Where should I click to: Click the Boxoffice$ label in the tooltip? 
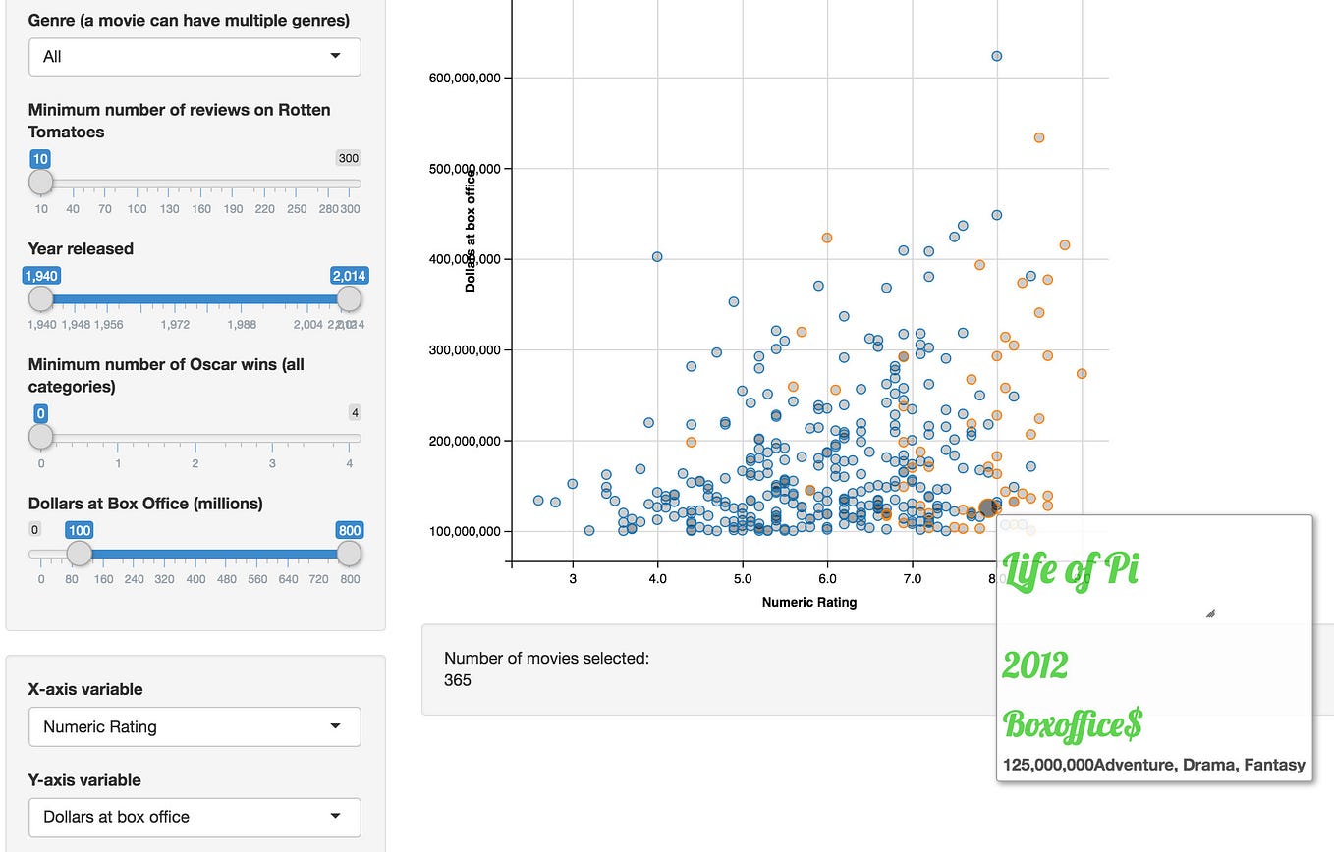[x=1071, y=726]
